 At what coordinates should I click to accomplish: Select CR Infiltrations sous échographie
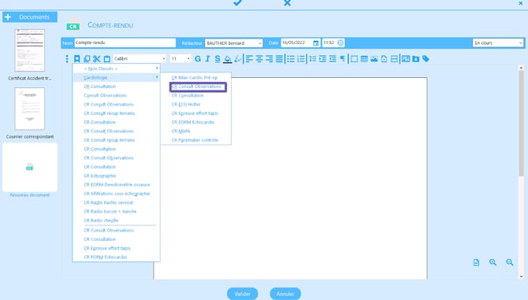click(117, 194)
